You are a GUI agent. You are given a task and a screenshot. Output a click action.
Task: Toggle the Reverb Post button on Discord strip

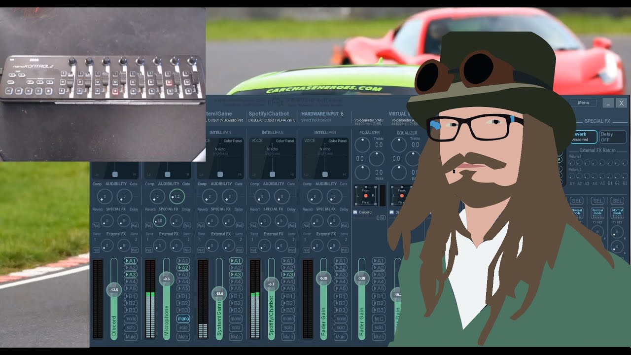[x=96, y=225]
